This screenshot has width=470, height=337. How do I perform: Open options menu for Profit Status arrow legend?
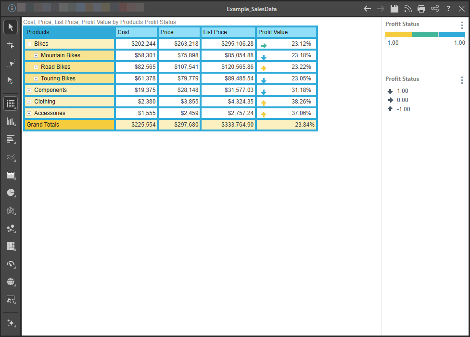coord(462,80)
